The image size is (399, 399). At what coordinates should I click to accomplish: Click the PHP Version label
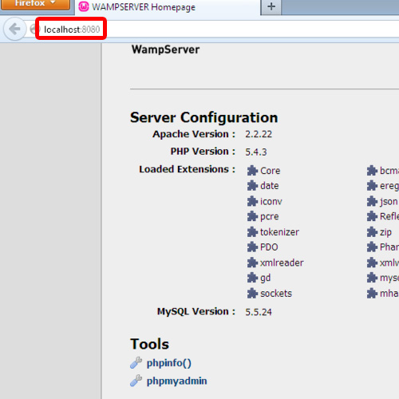tap(203, 152)
